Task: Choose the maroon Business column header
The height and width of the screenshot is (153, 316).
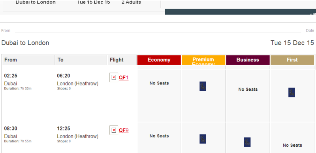Action: pyautogui.click(x=248, y=60)
